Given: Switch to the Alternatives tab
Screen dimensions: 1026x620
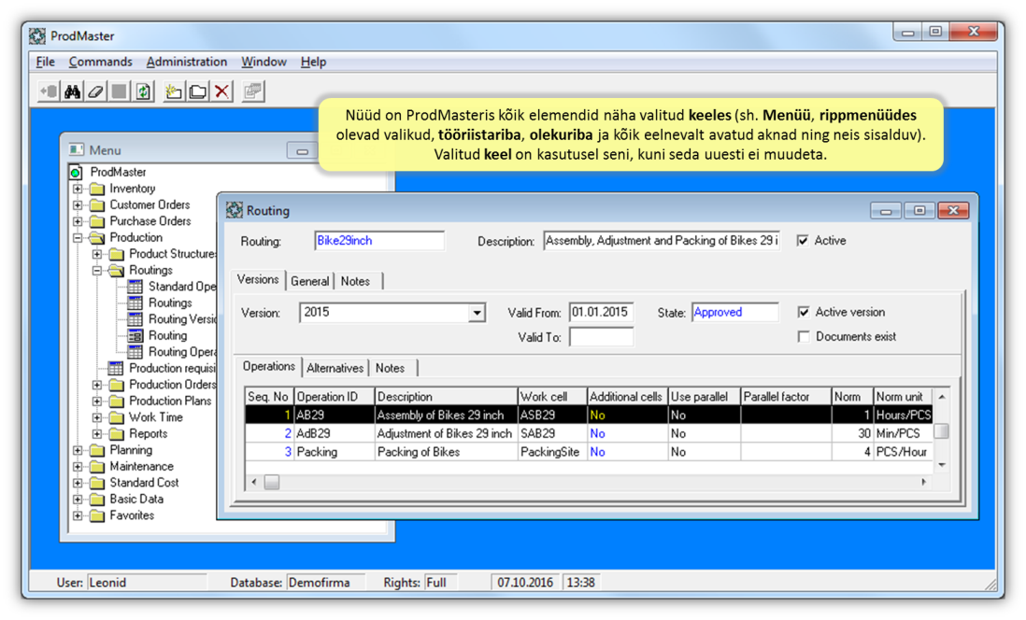Looking at the screenshot, I should 335,368.
